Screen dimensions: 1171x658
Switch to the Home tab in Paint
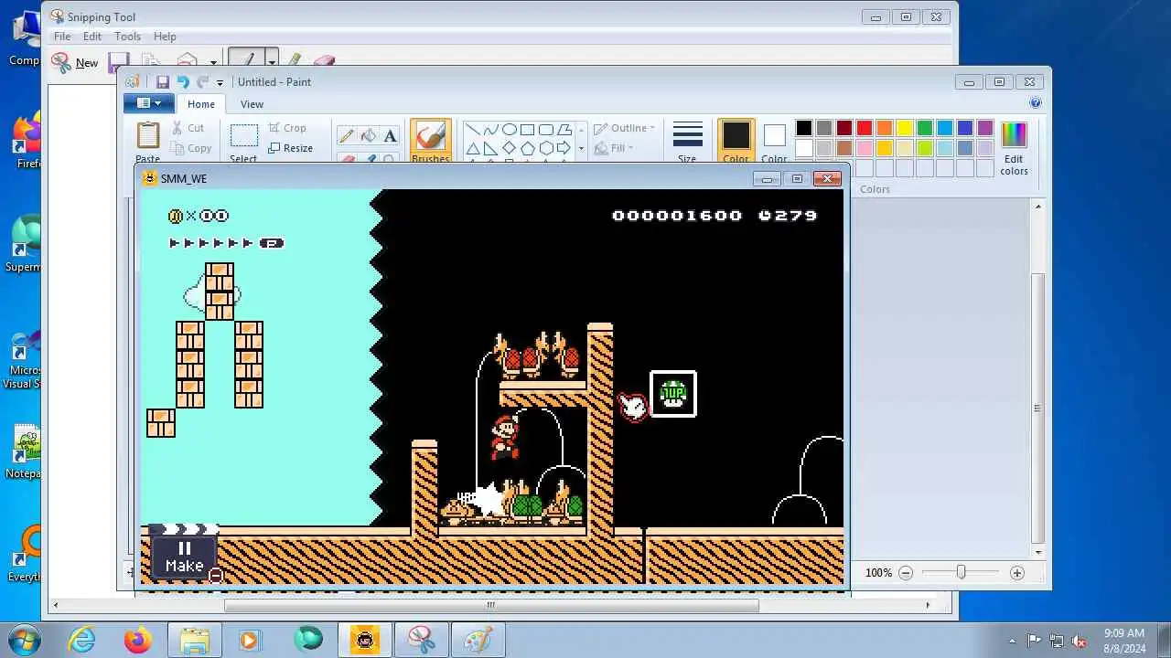(201, 104)
